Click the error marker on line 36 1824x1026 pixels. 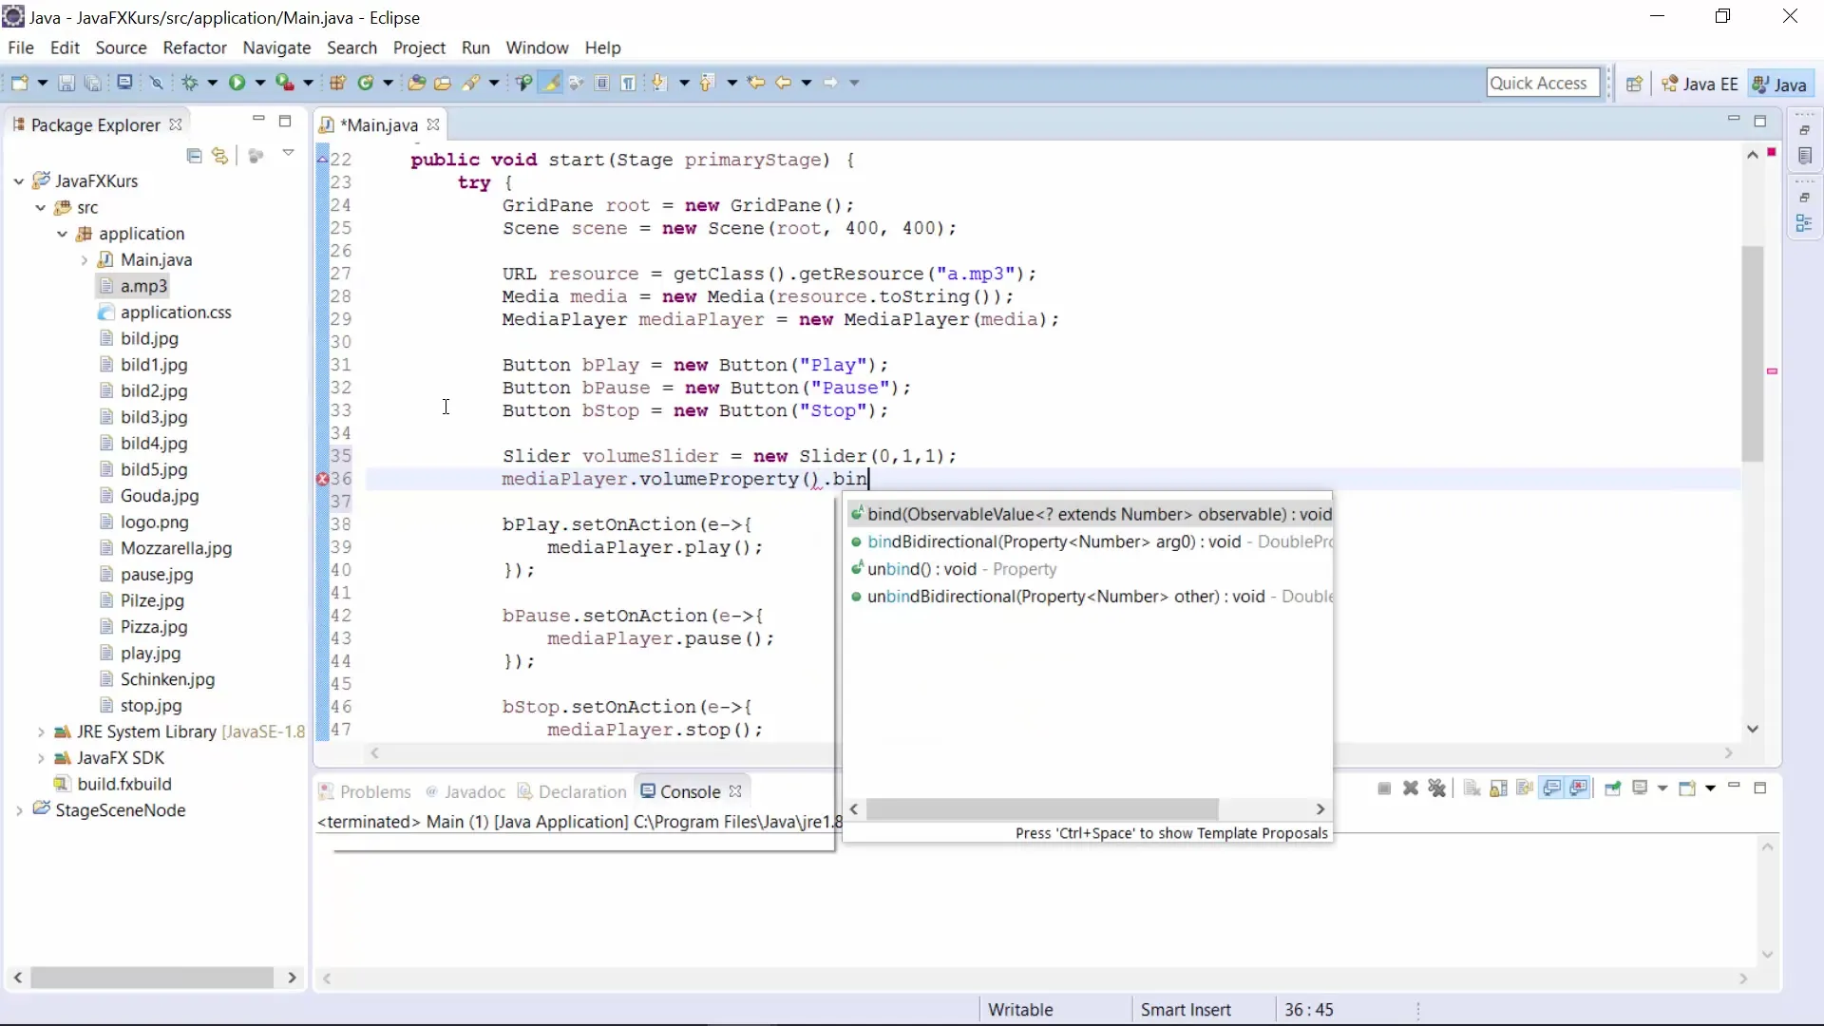(322, 479)
